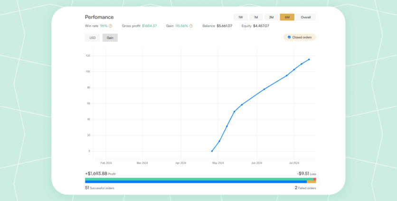Click the first data point at zero gain
Viewport: 397px width, 201px height.
212,151
